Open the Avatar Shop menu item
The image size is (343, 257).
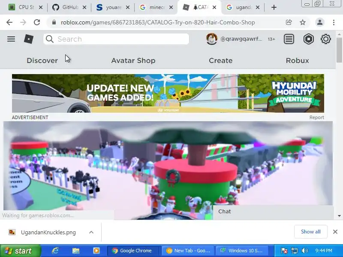[133, 60]
